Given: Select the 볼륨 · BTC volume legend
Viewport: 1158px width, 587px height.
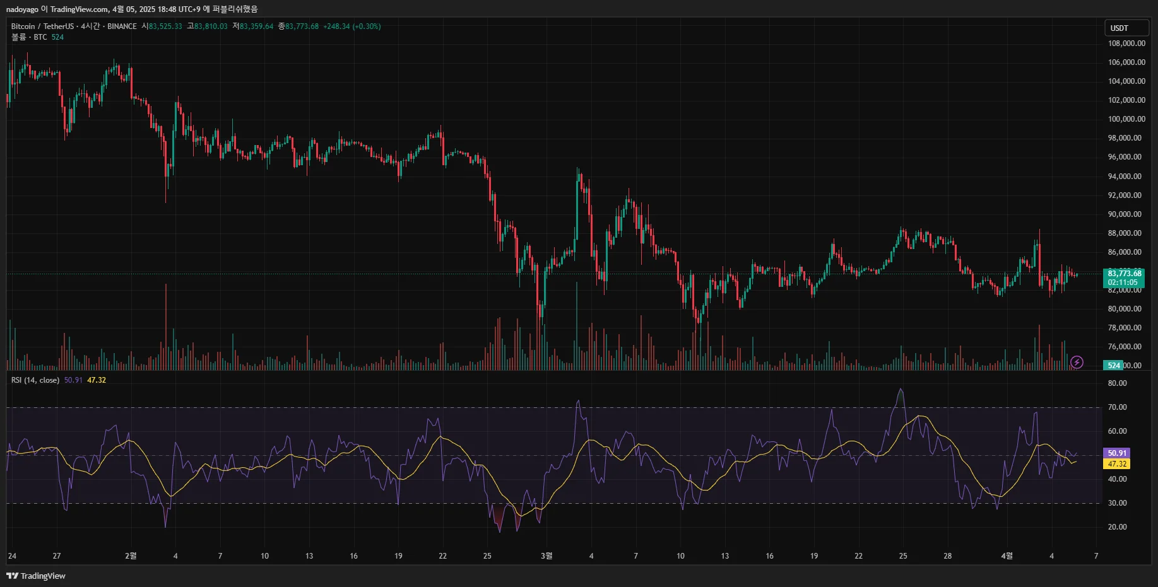Looking at the screenshot, I should tap(29, 37).
